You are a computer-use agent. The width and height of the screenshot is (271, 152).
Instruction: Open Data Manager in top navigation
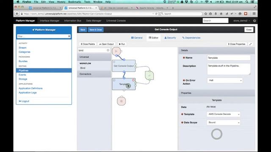tap(94, 21)
